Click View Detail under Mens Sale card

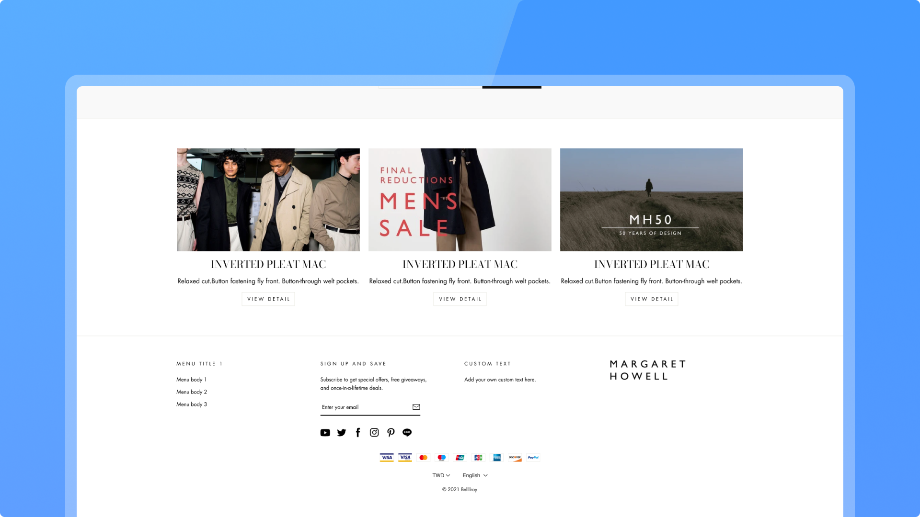(460, 299)
